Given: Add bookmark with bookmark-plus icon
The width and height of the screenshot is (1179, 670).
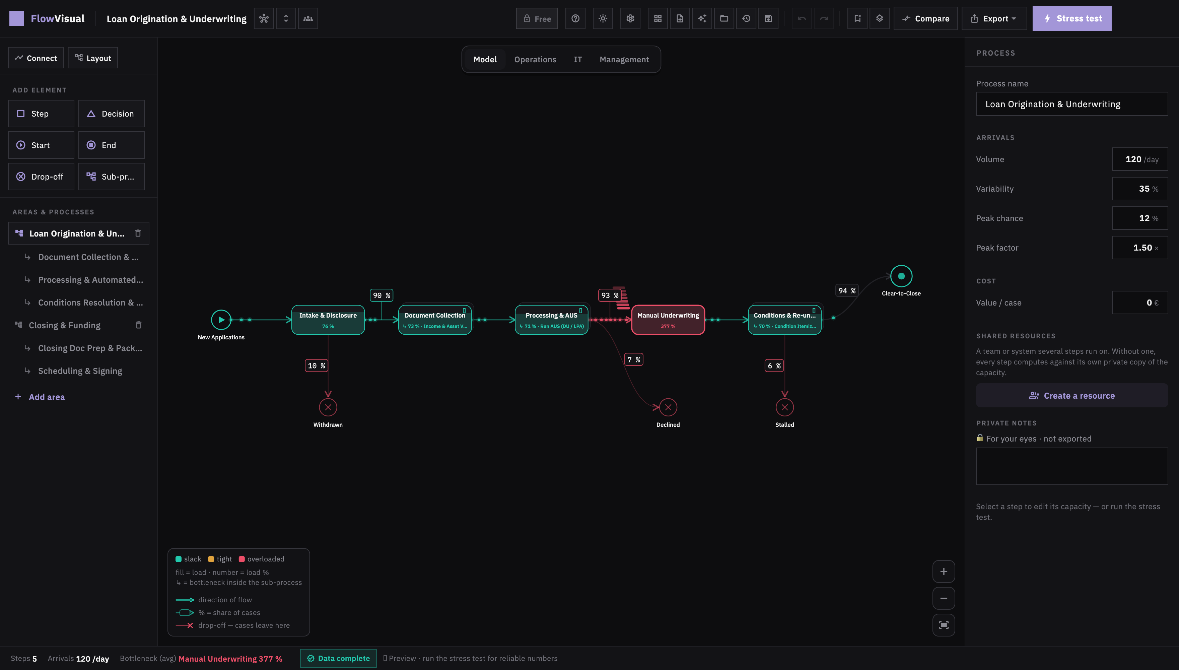Looking at the screenshot, I should pyautogui.click(x=857, y=18).
